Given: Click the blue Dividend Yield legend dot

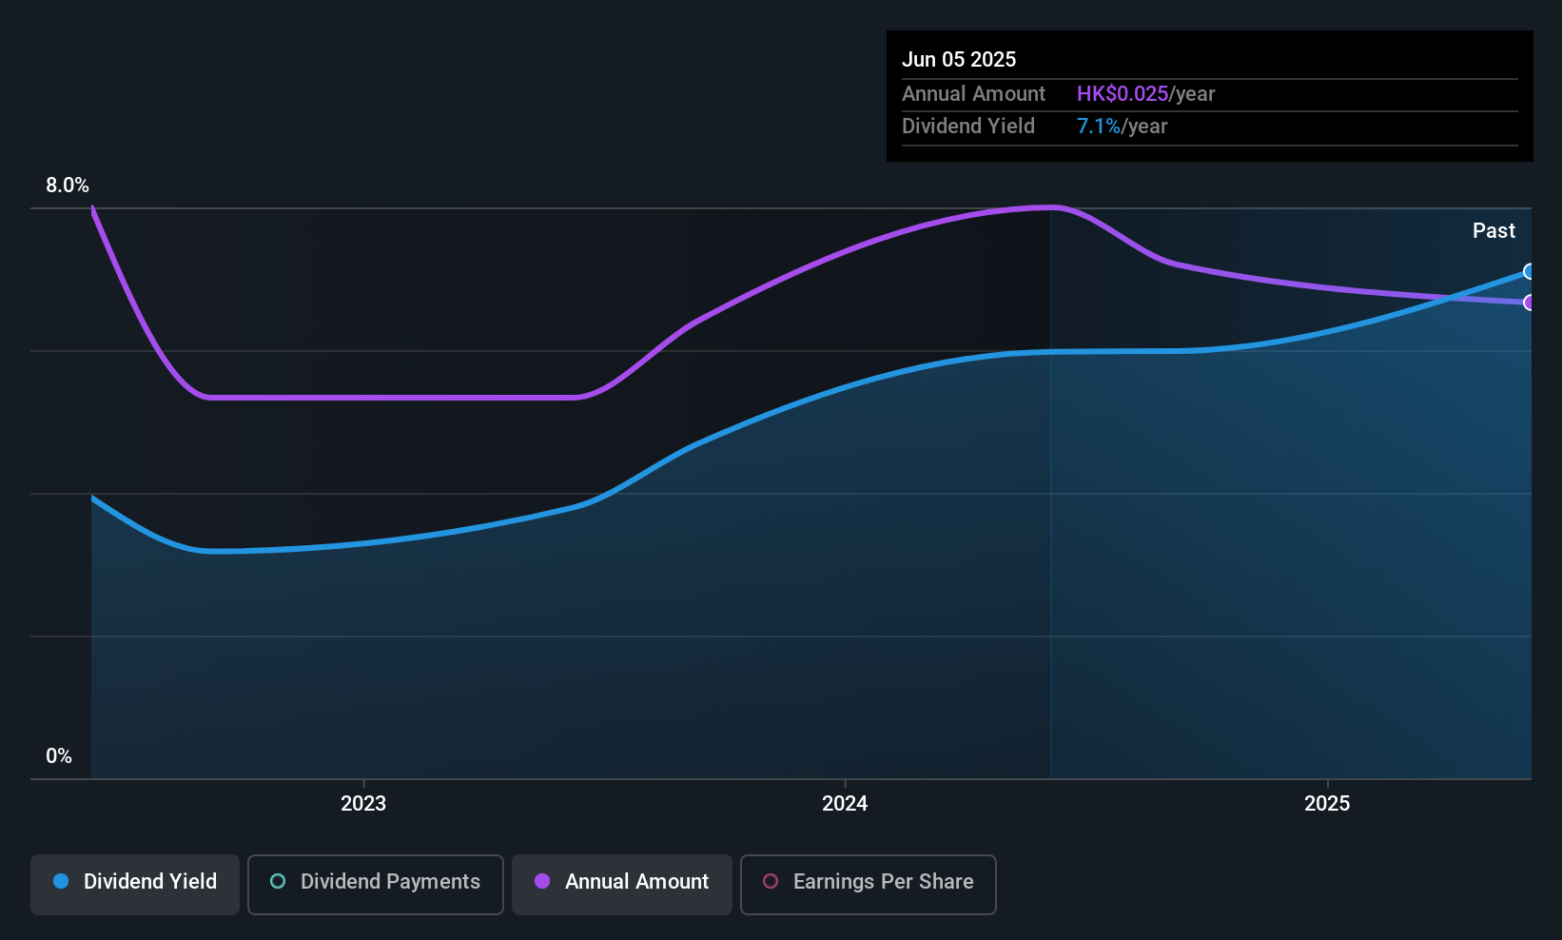Looking at the screenshot, I should point(61,881).
